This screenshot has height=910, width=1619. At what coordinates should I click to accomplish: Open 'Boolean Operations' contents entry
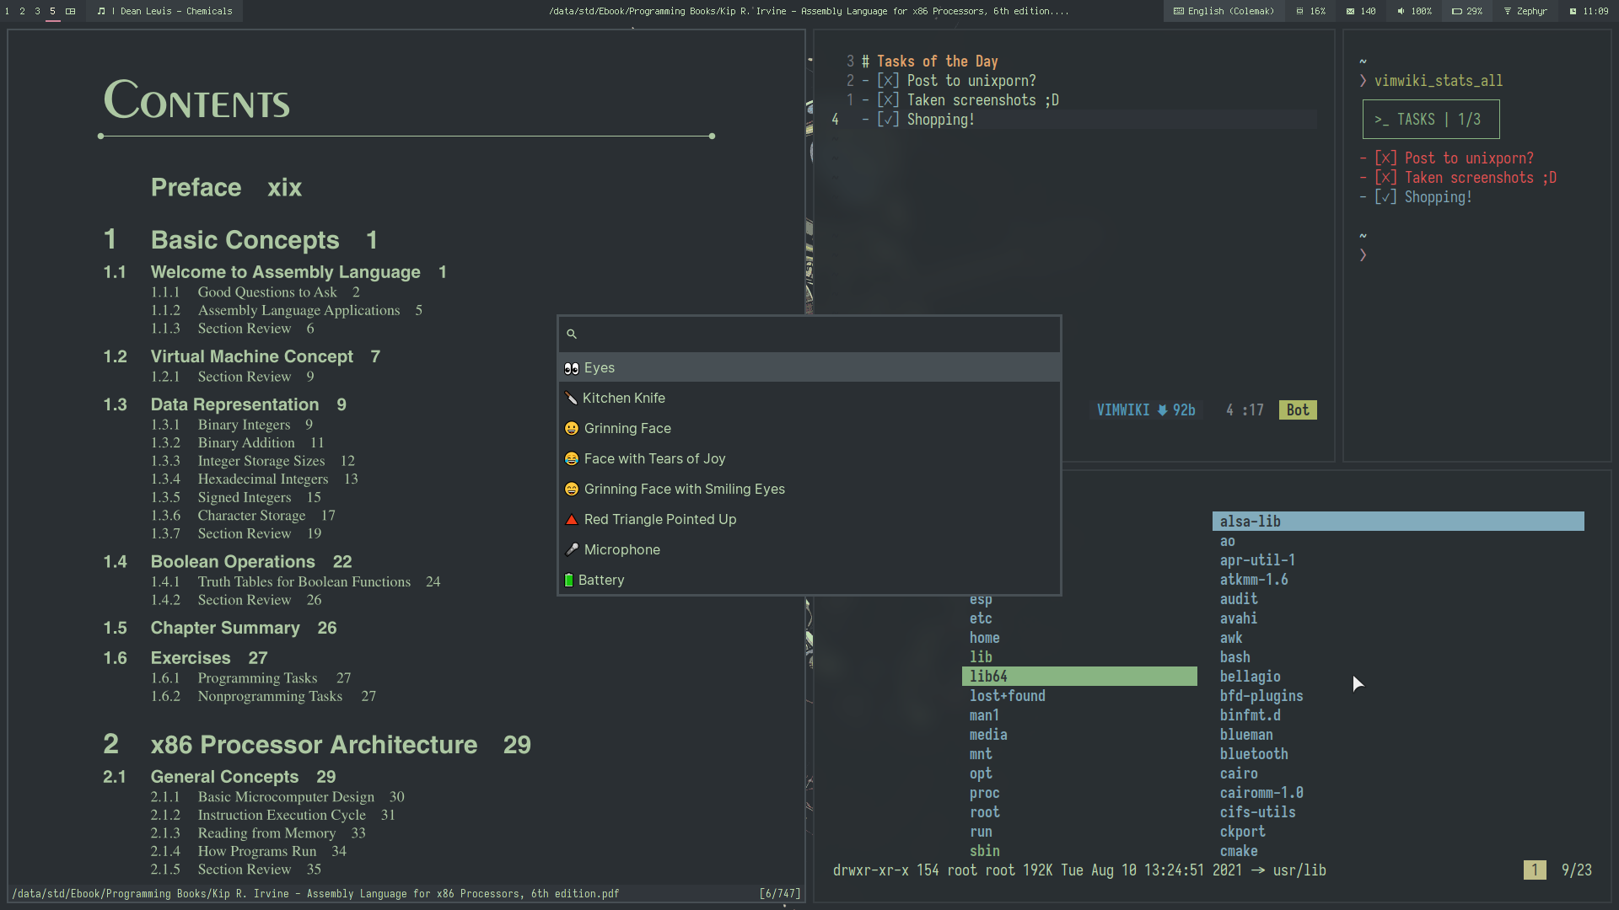coord(233,561)
